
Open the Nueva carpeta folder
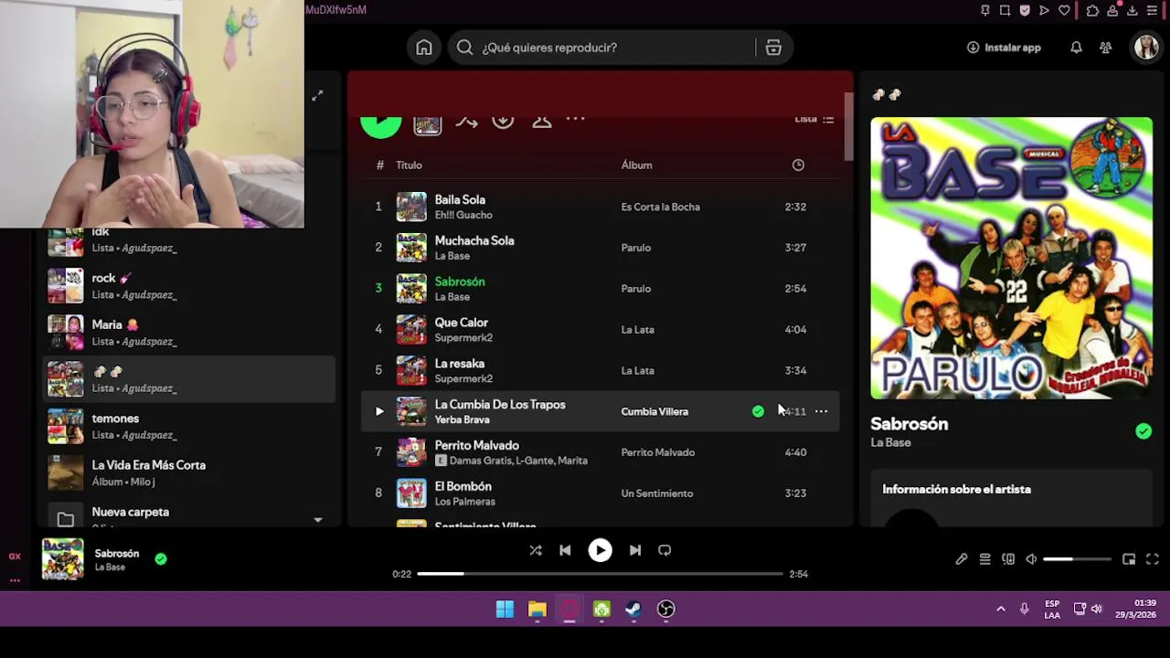tap(190, 515)
